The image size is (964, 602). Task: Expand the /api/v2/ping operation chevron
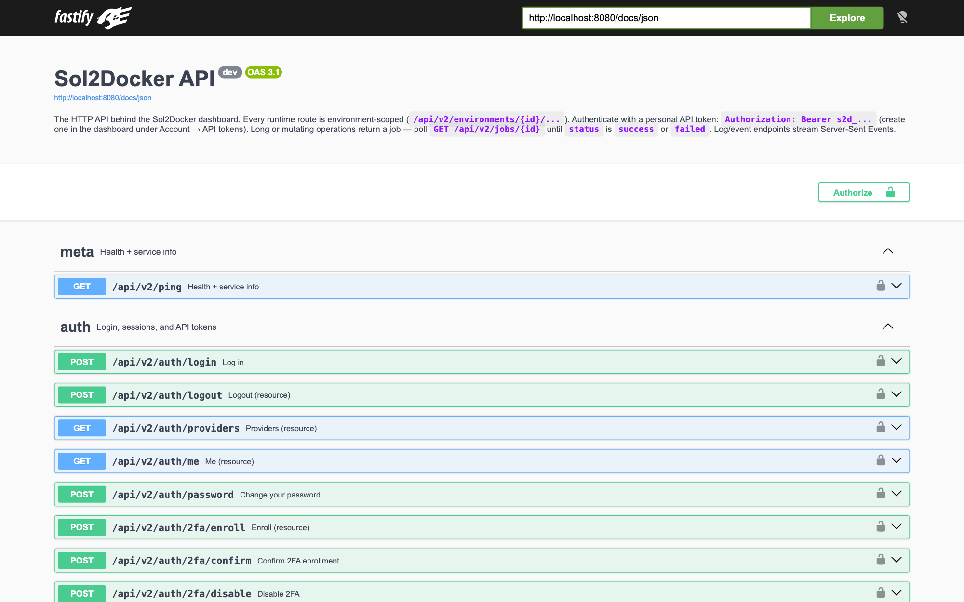pos(897,286)
